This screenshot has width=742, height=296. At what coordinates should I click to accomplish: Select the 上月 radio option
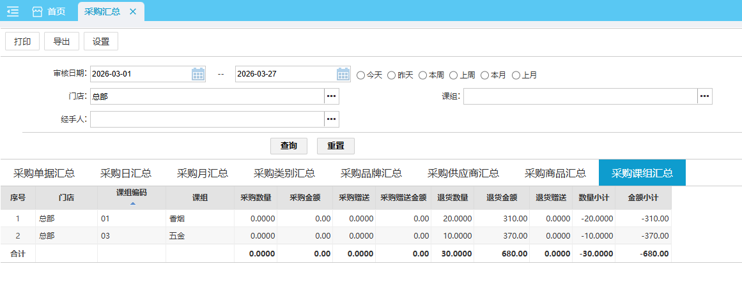tap(516, 75)
